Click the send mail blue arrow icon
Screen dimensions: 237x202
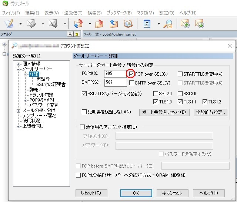click(114, 24)
